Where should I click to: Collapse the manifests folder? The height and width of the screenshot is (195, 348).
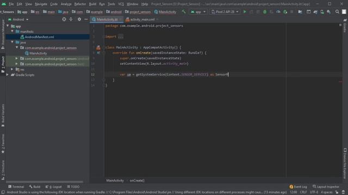coord(12,31)
